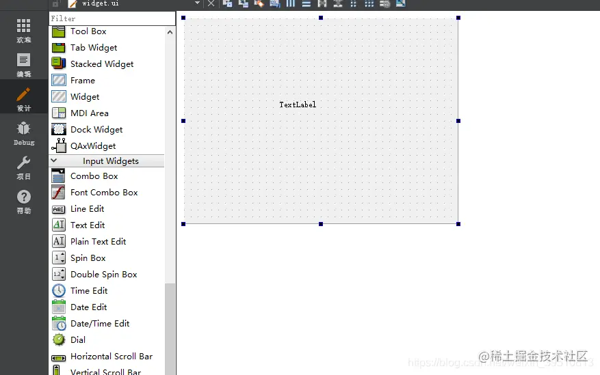Select the Stacked Widget icon
600x375 pixels.
point(59,64)
